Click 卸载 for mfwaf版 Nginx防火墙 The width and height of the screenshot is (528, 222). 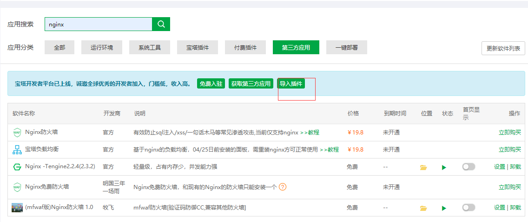(515, 208)
